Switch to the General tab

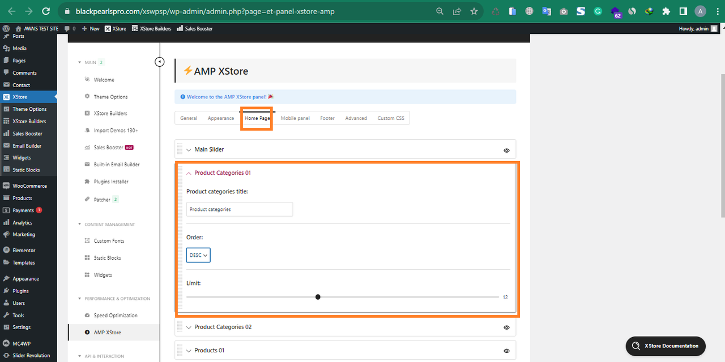(189, 118)
